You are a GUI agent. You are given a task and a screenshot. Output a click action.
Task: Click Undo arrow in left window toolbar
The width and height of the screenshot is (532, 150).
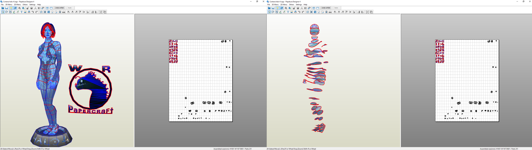click(33, 12)
